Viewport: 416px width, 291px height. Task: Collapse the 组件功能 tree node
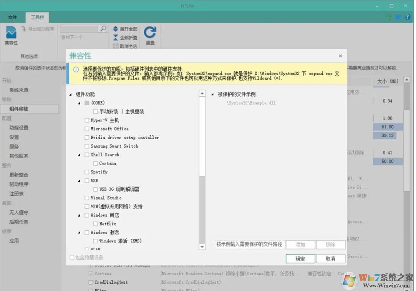point(71,95)
